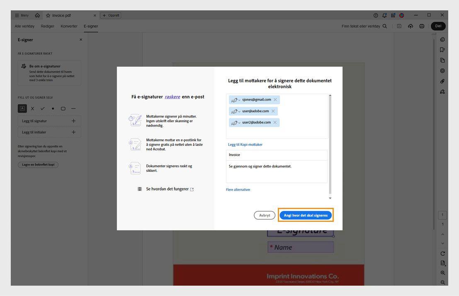Click Lagre en bekreftet kopi button
The width and height of the screenshot is (459, 296).
coord(38,164)
